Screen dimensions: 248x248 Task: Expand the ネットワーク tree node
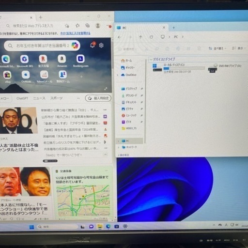click(119, 147)
